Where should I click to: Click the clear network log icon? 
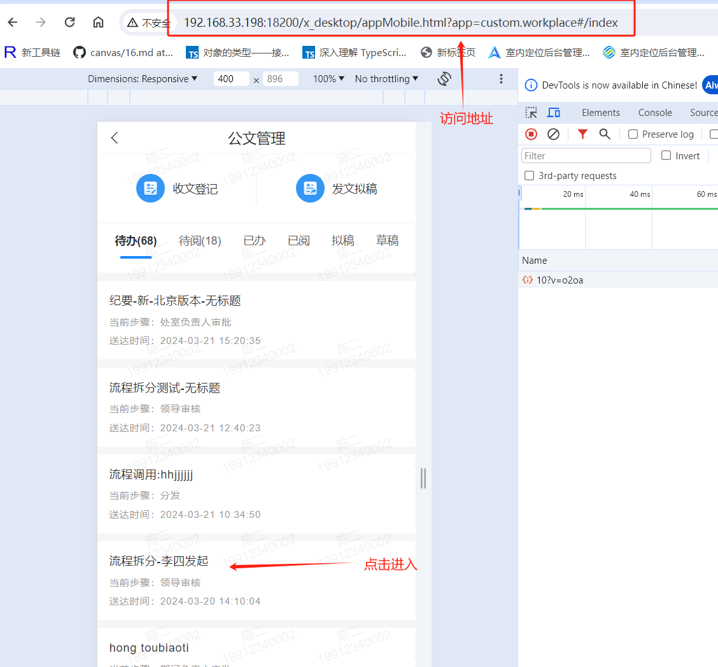point(554,134)
